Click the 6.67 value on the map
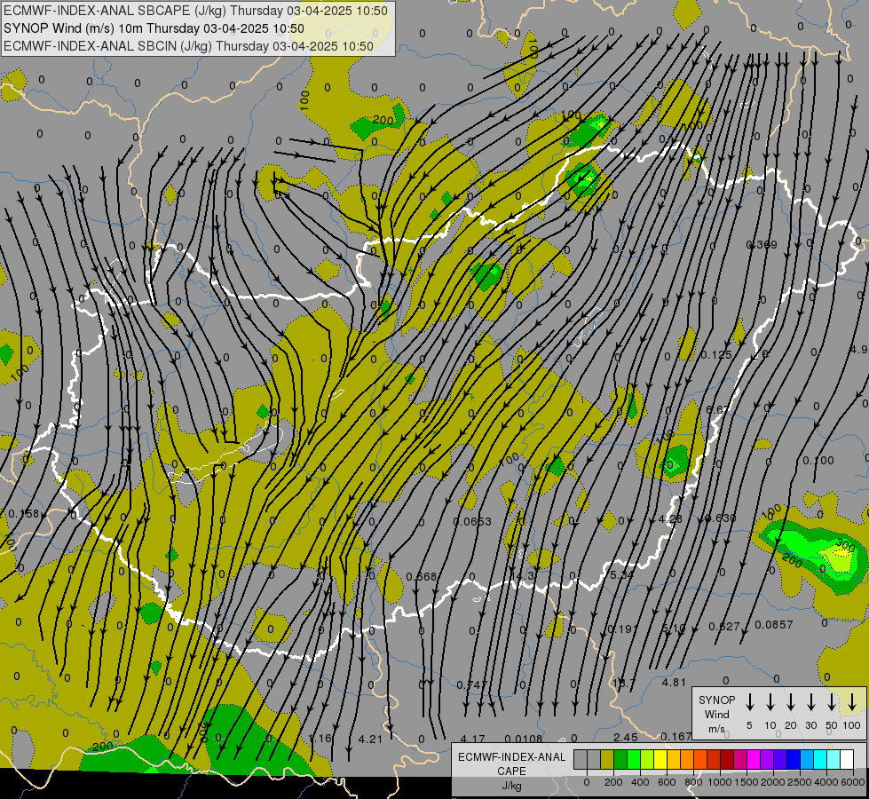This screenshot has width=869, height=799. tap(717, 410)
